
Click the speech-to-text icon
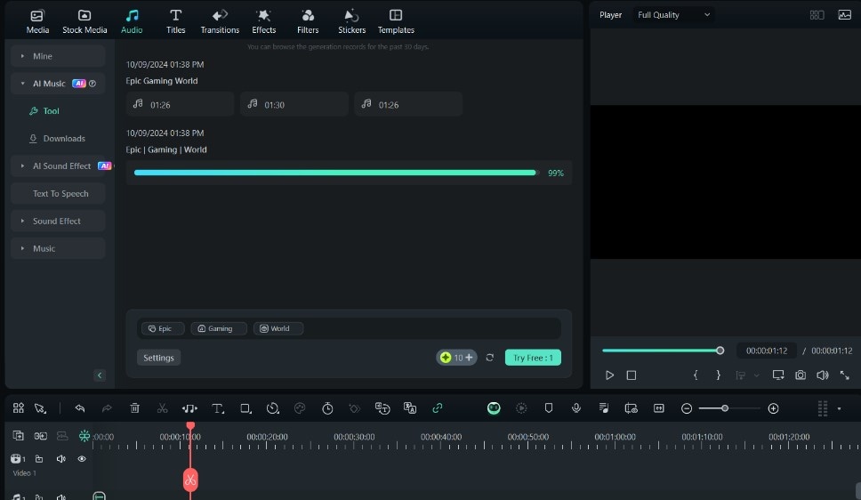pyautogui.click(x=382, y=408)
